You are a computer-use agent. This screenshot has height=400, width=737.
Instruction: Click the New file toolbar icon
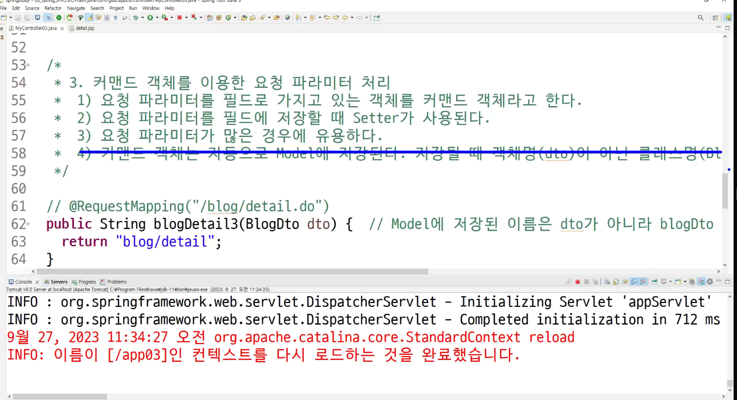click(x=4, y=17)
